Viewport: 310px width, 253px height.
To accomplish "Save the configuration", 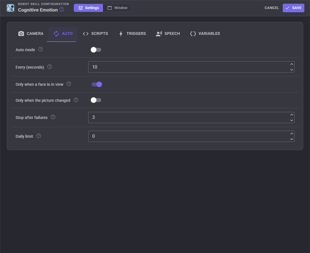I will 293,8.
